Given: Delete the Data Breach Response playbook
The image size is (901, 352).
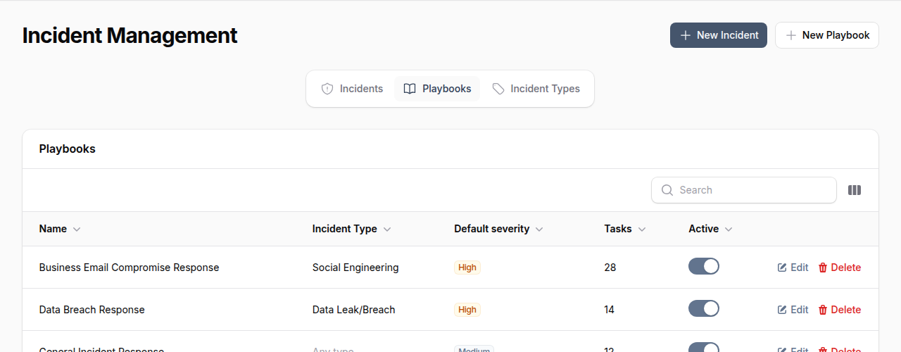Looking at the screenshot, I should (x=839, y=310).
